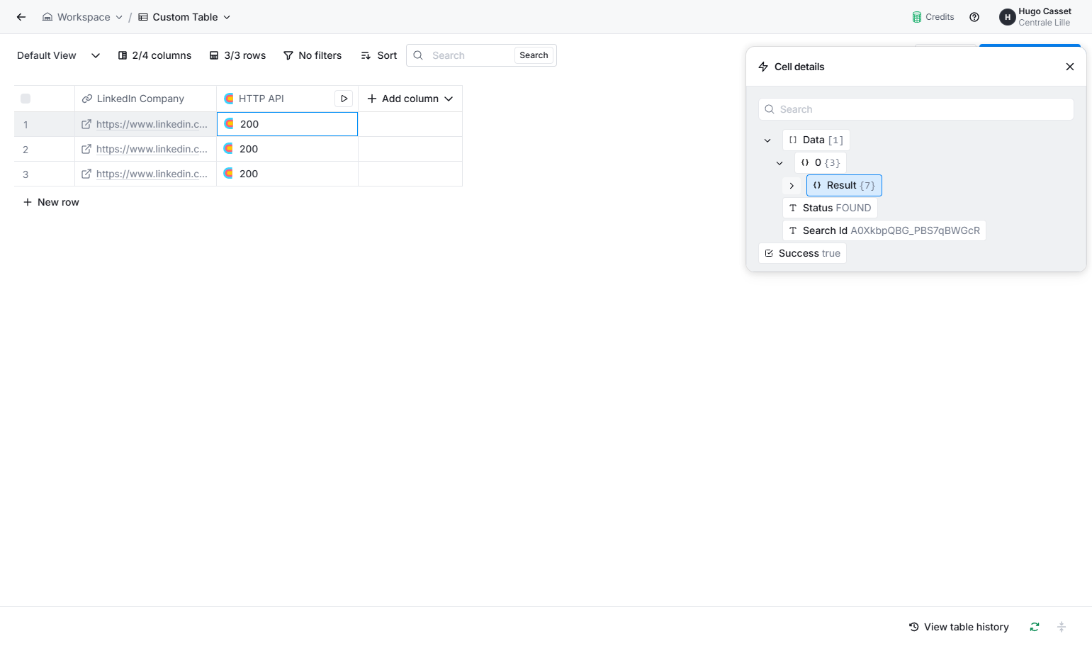Open the Sort options
1092x646 pixels.
coord(379,55)
